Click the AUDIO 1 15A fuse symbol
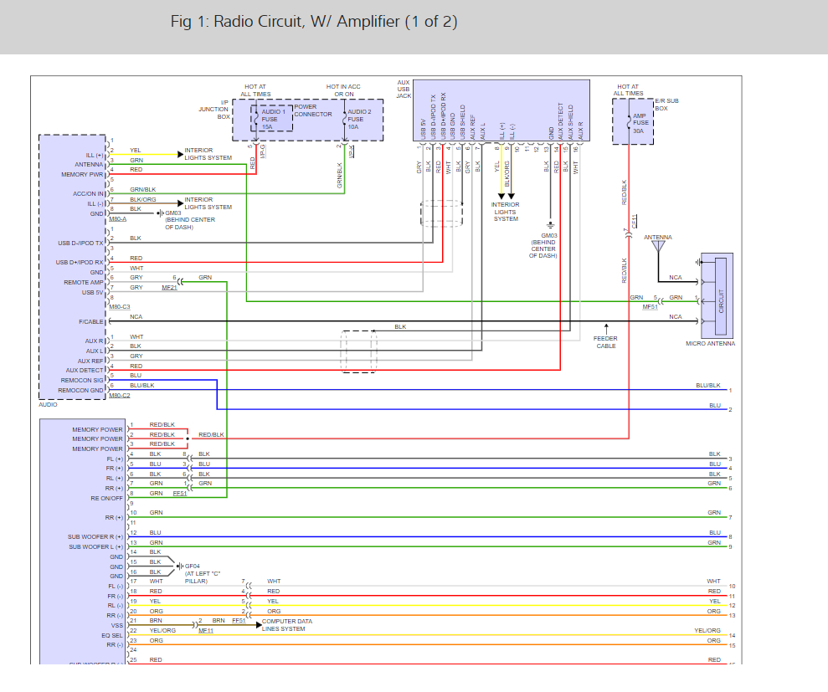 257,119
